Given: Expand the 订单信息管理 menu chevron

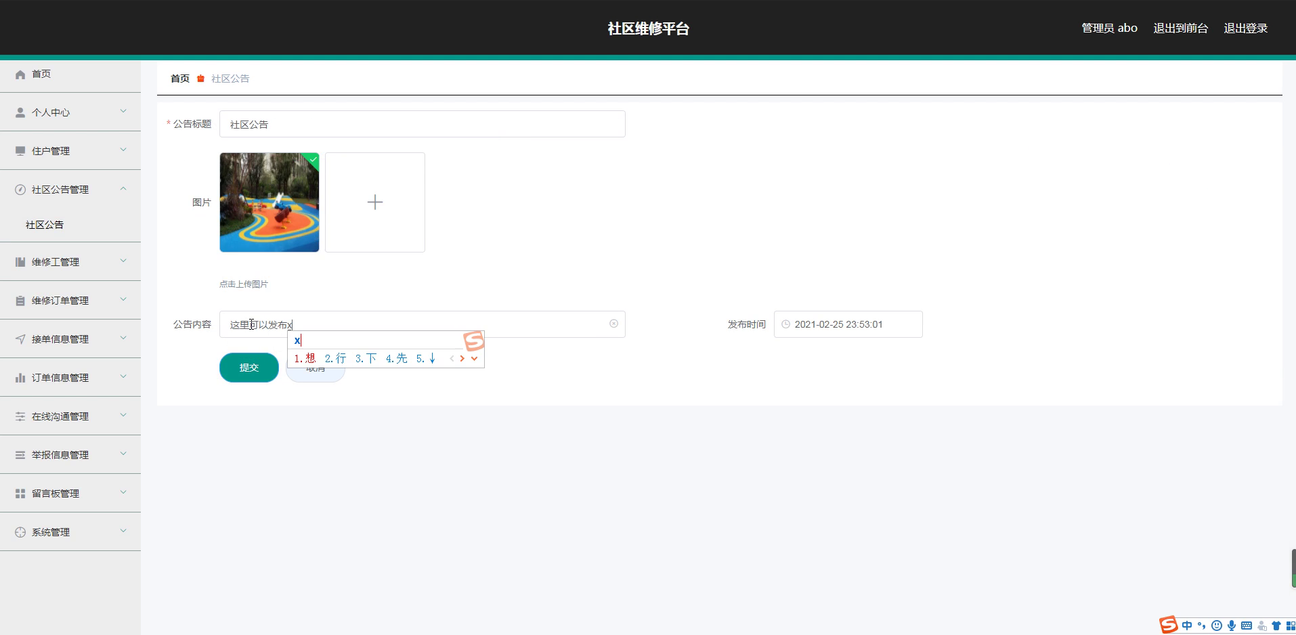Looking at the screenshot, I should [x=123, y=376].
